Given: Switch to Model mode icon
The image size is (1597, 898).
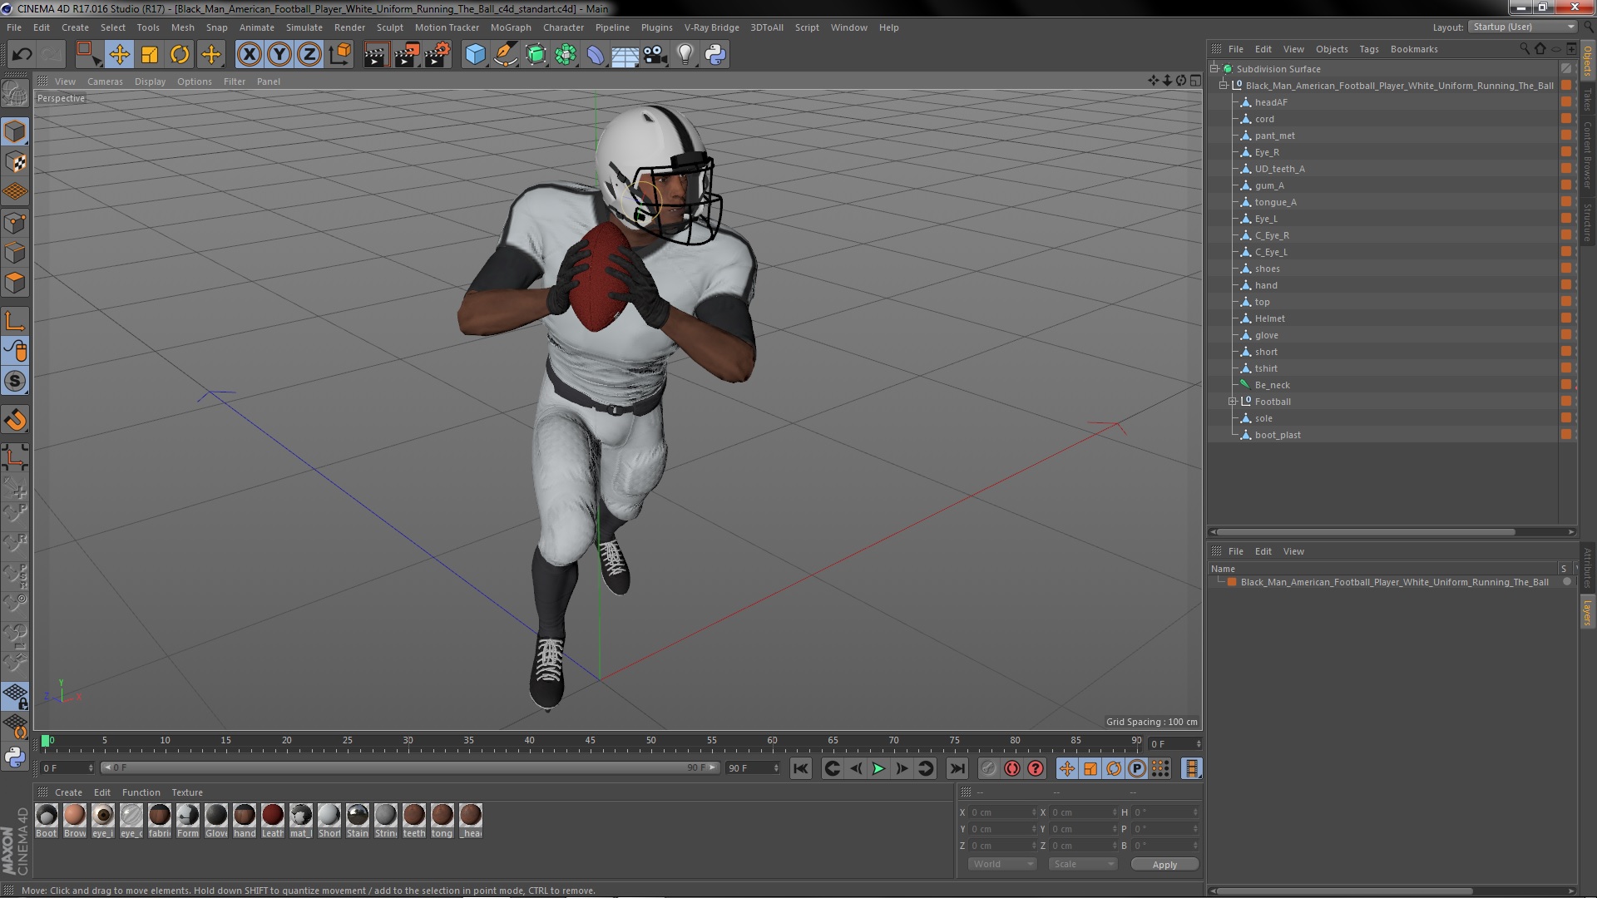Looking at the screenshot, I should point(15,131).
